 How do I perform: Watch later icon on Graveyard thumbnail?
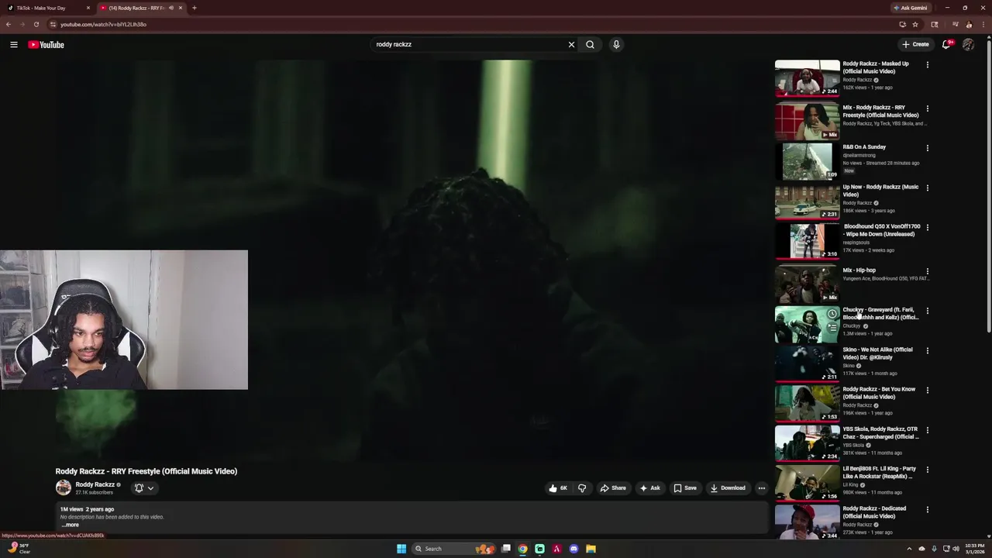pyautogui.click(x=832, y=314)
